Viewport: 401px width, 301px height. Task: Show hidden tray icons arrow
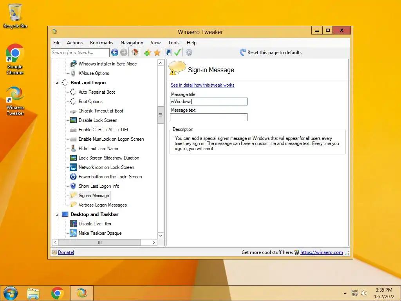point(345,293)
